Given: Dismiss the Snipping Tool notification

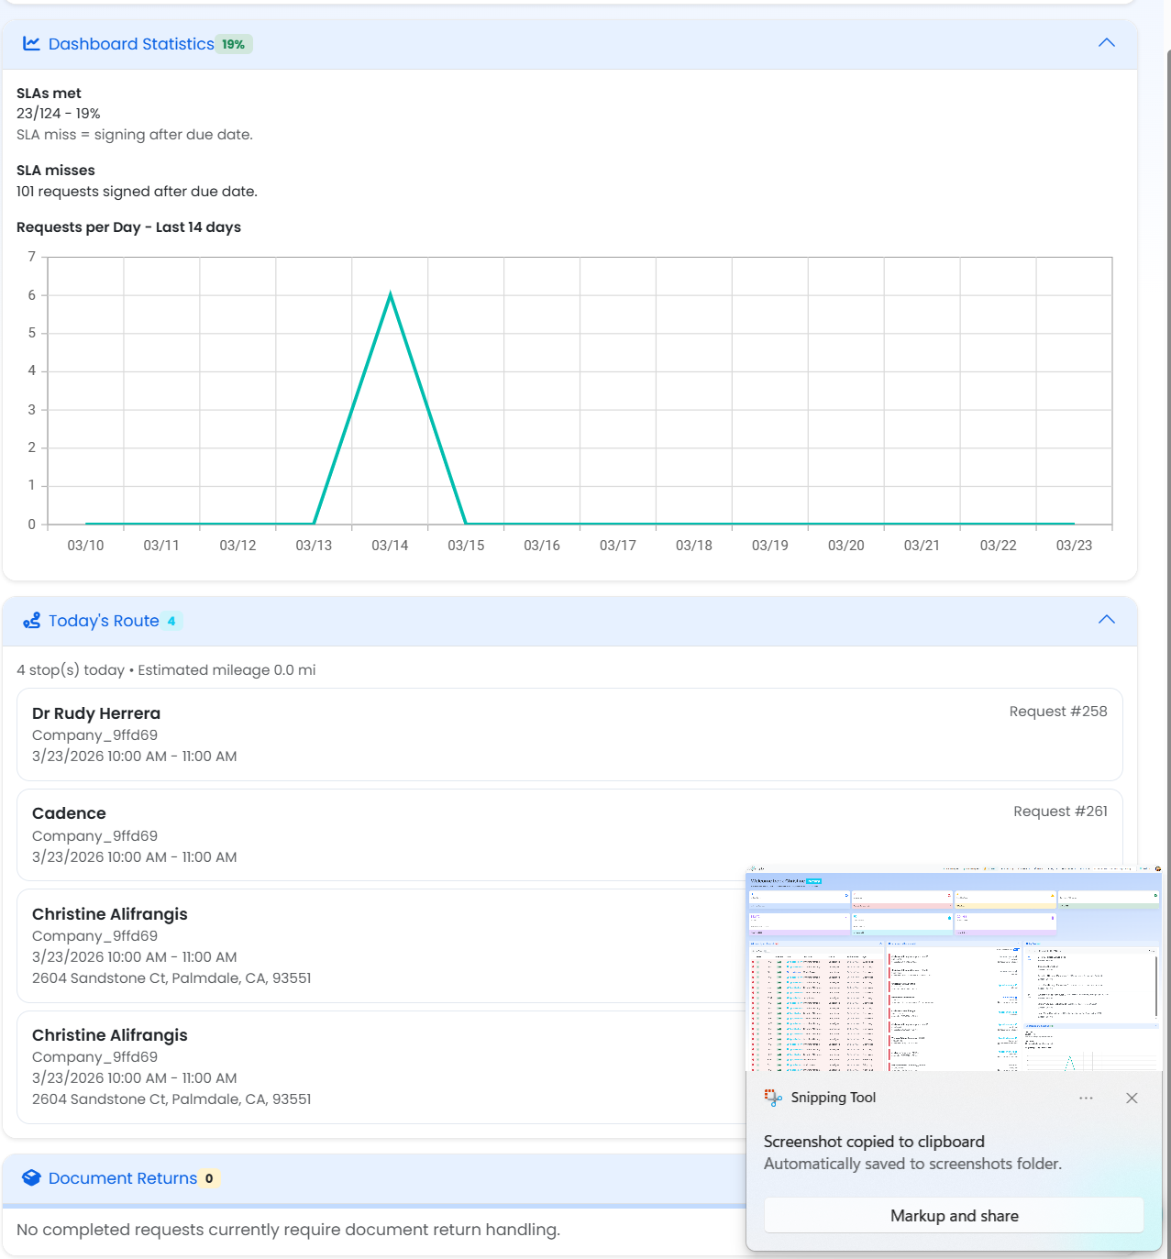Looking at the screenshot, I should point(1132,1098).
